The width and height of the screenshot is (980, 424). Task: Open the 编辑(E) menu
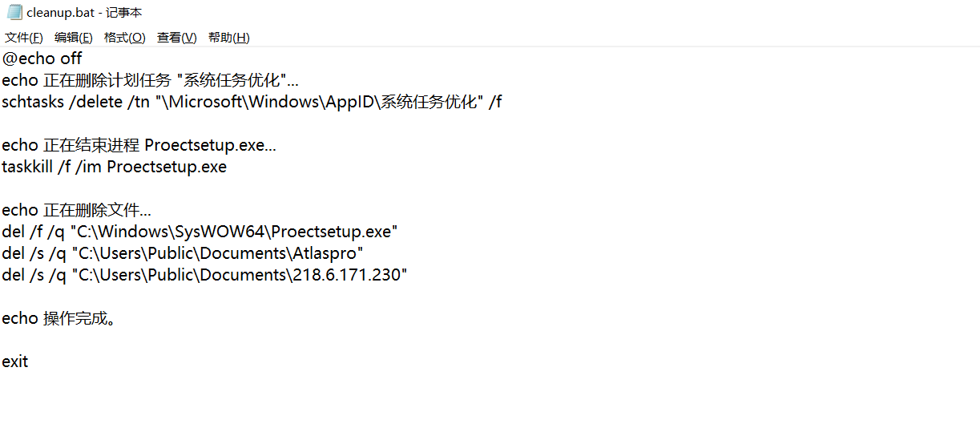74,38
